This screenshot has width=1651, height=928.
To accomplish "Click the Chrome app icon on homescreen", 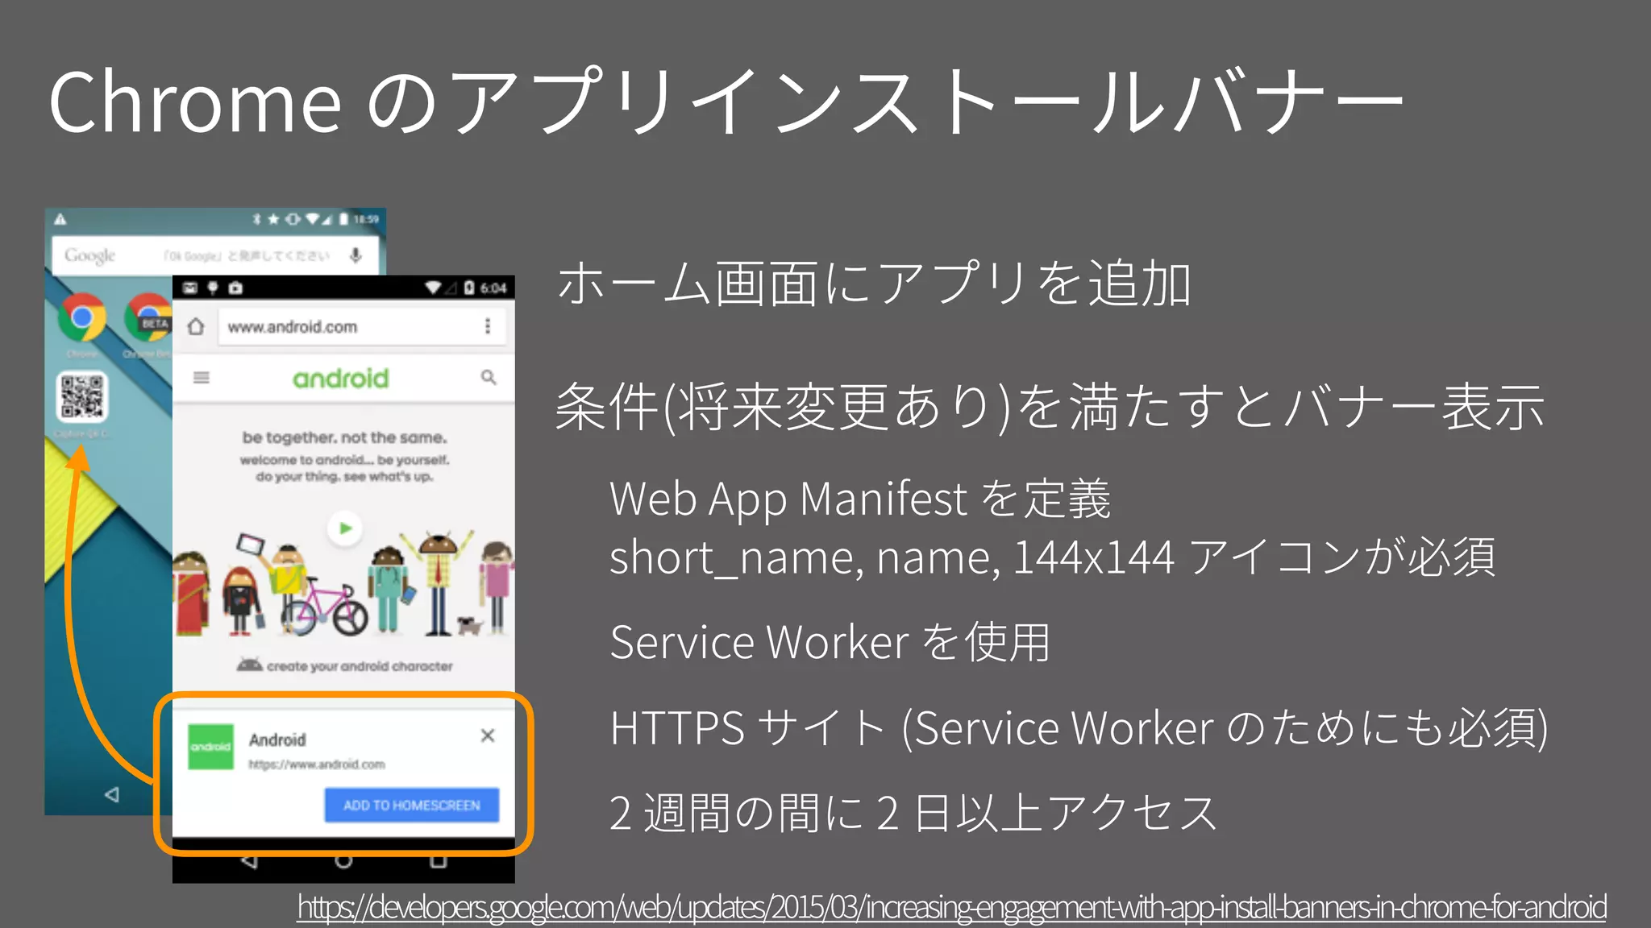I will [x=81, y=317].
